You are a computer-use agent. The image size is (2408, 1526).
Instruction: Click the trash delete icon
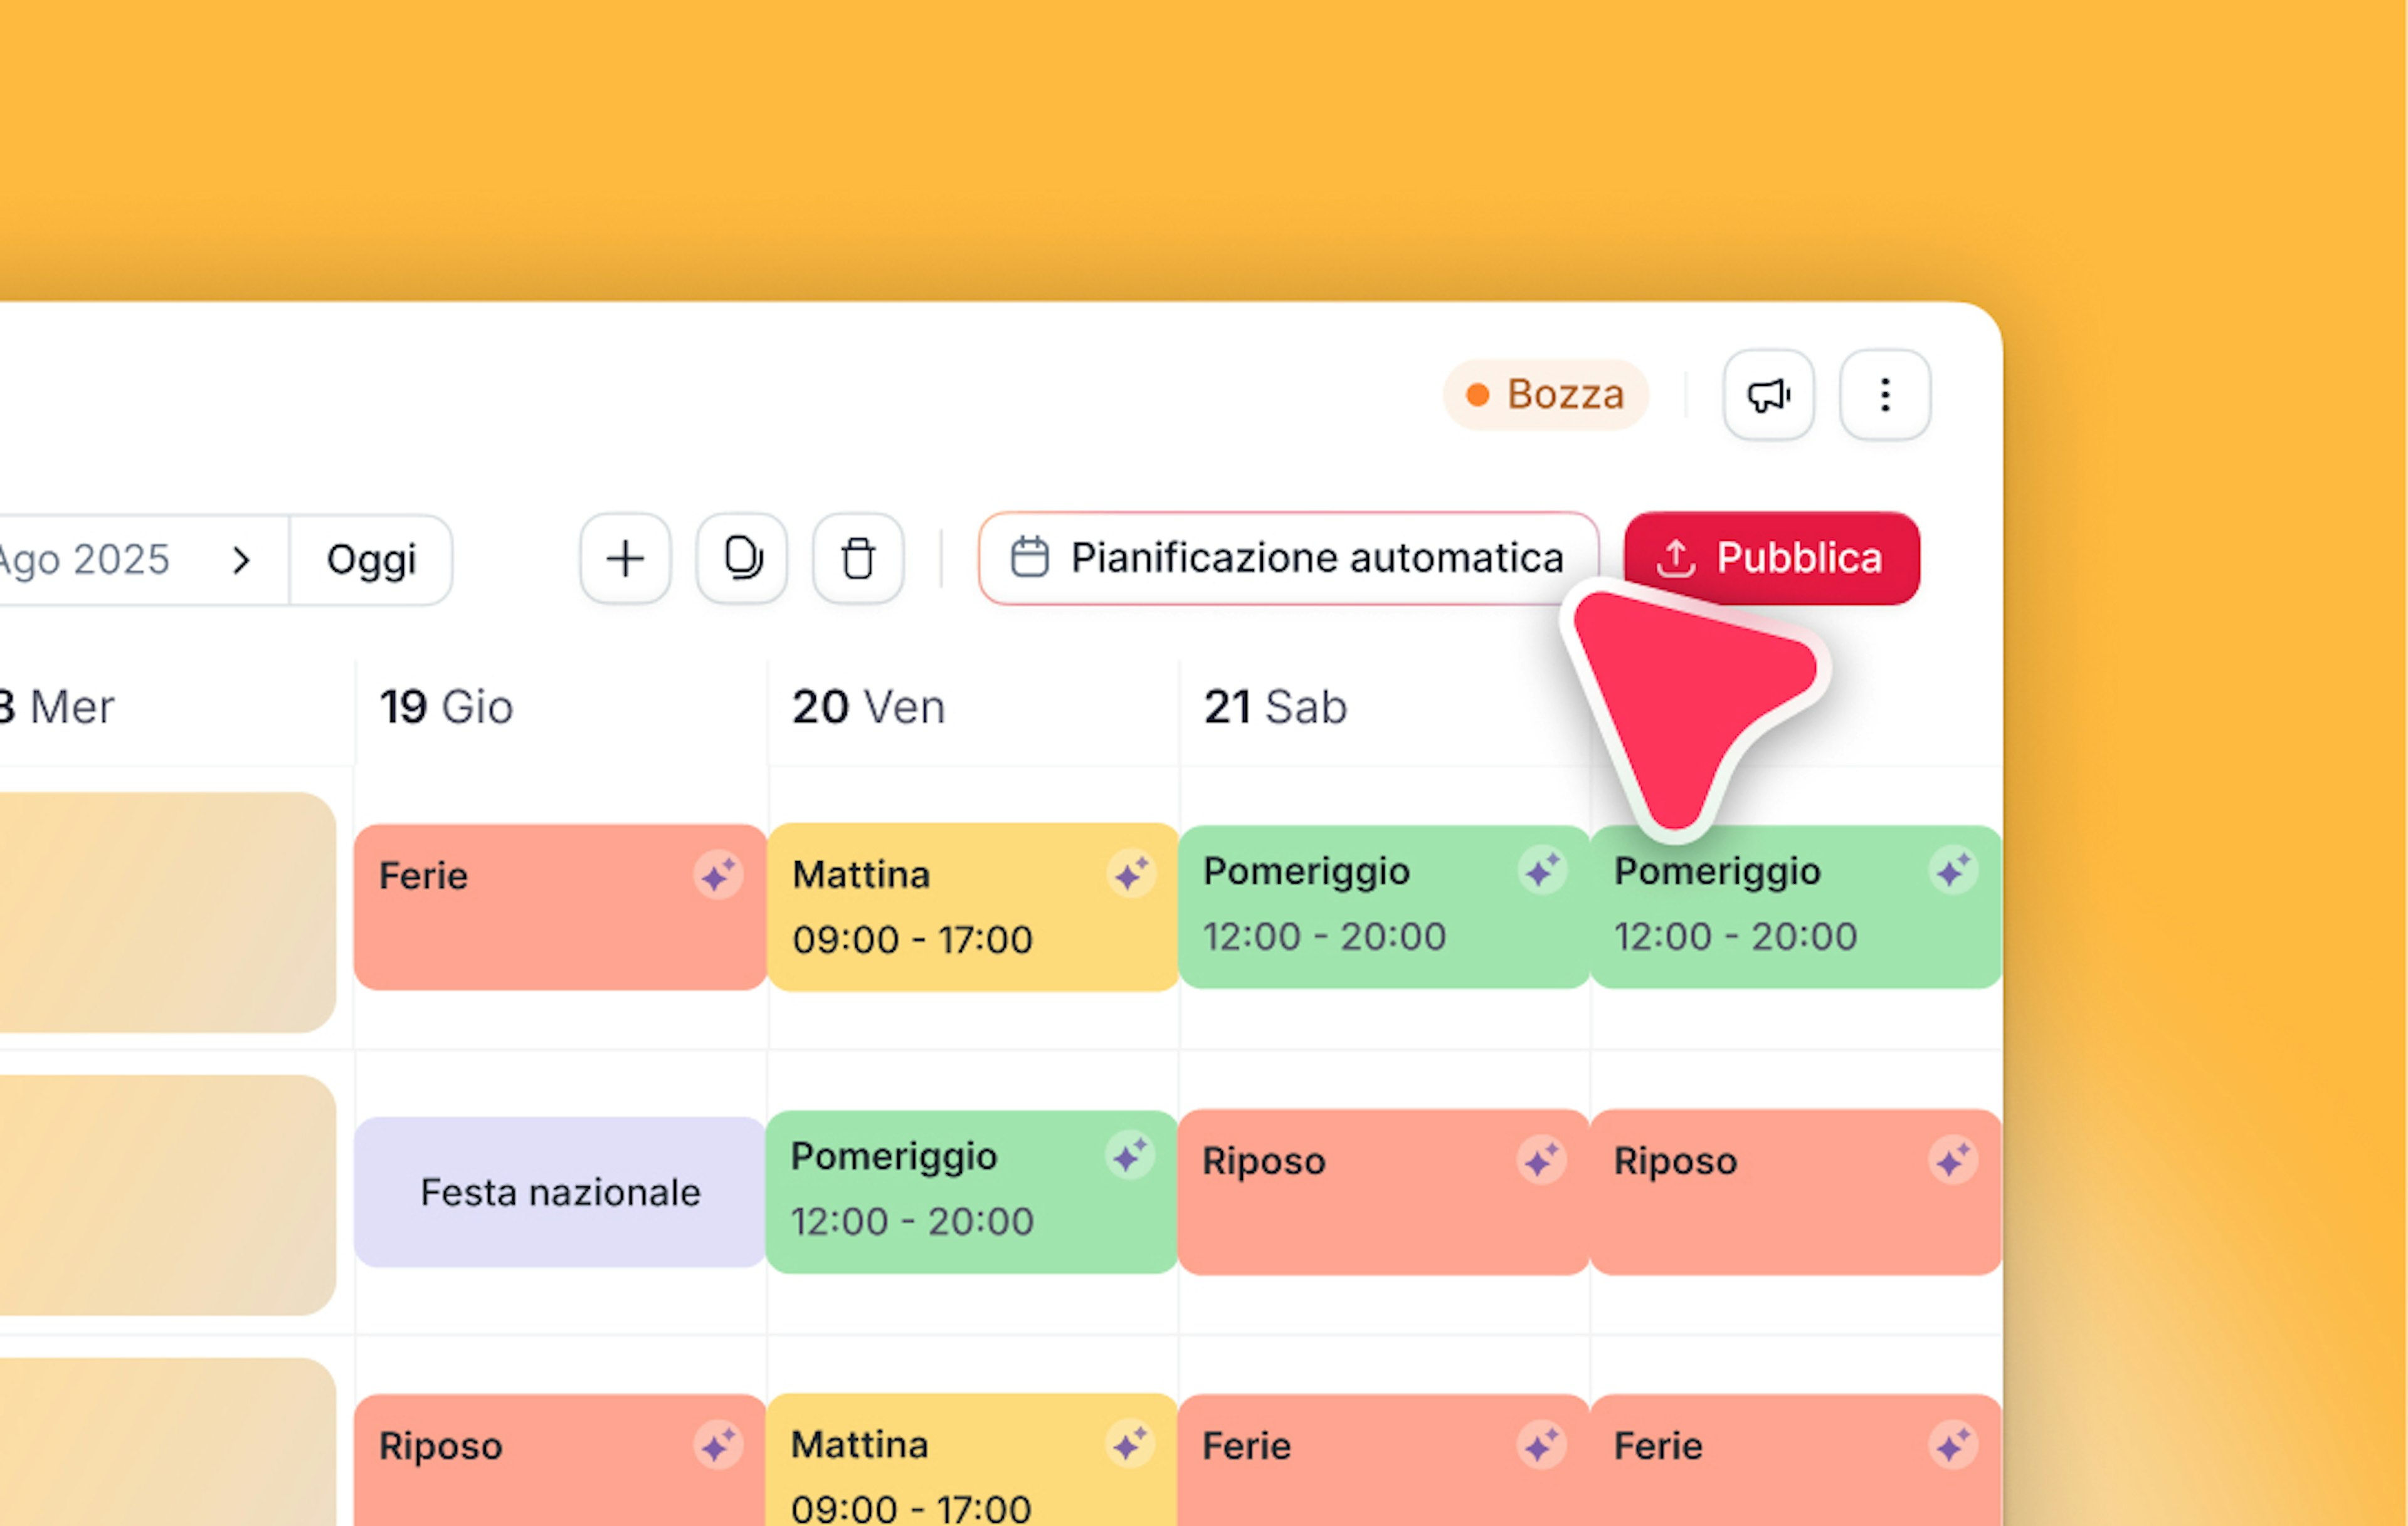858,558
